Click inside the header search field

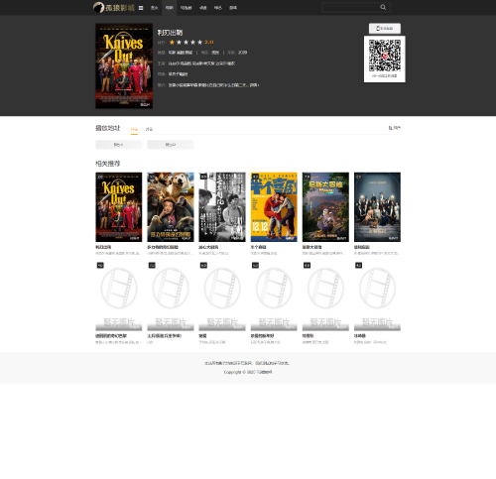[x=350, y=7]
